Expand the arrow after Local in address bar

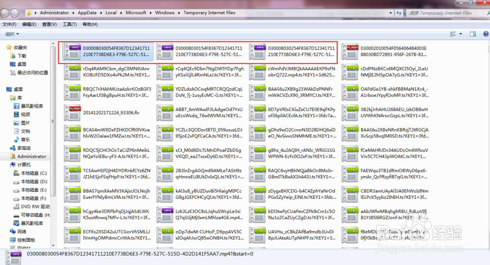[x=121, y=13]
